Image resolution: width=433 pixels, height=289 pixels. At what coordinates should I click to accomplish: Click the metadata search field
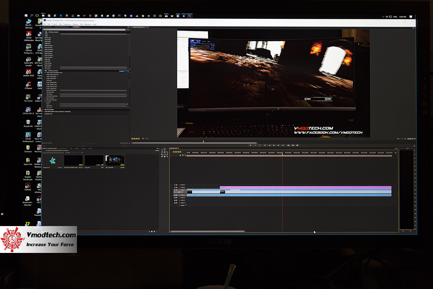pyautogui.click(x=84, y=30)
